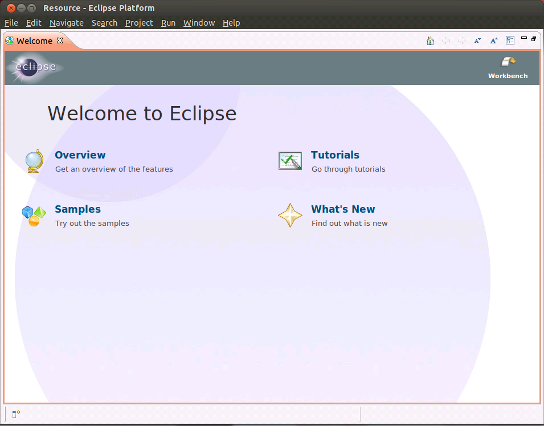Click the fast view icon in status bar

[17, 414]
